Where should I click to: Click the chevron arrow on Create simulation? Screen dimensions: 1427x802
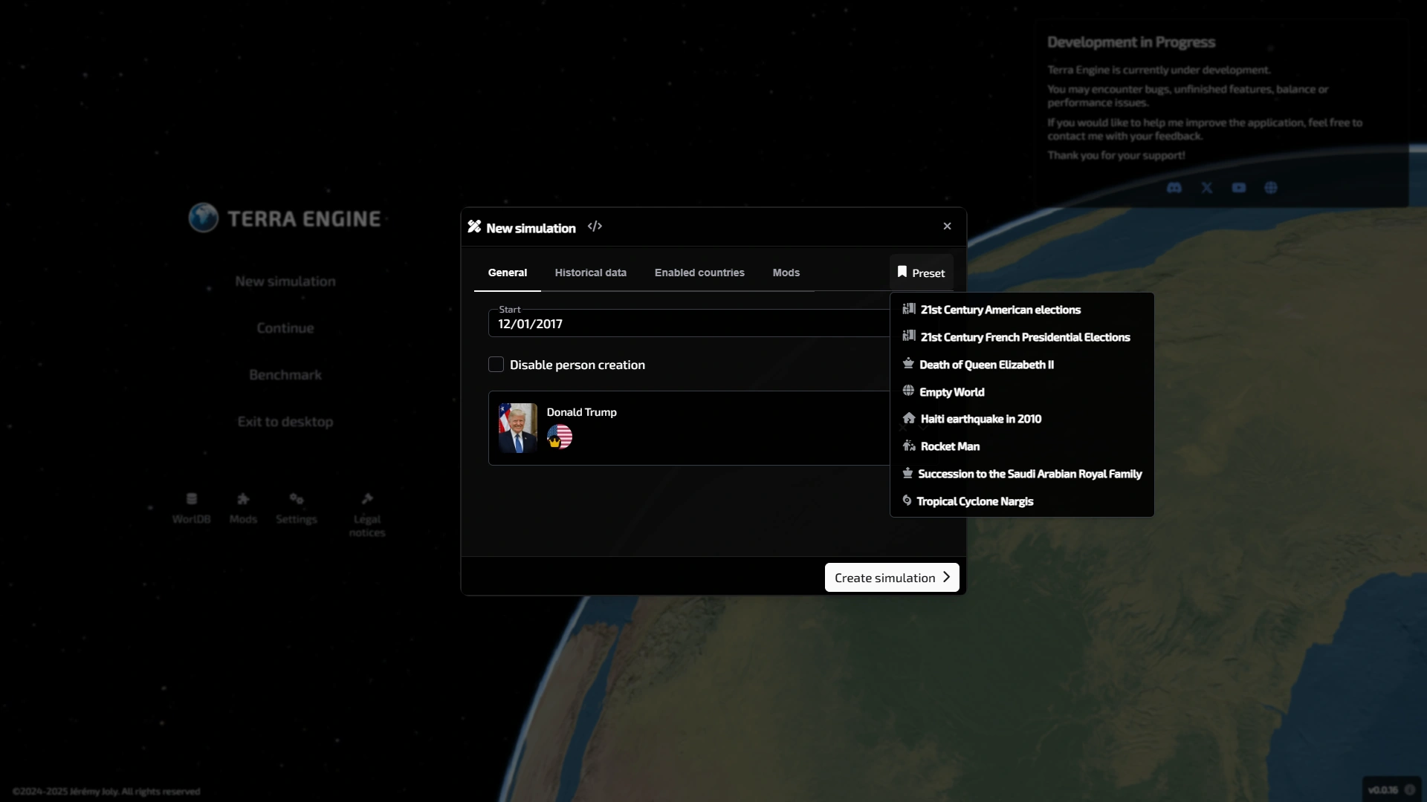(946, 577)
